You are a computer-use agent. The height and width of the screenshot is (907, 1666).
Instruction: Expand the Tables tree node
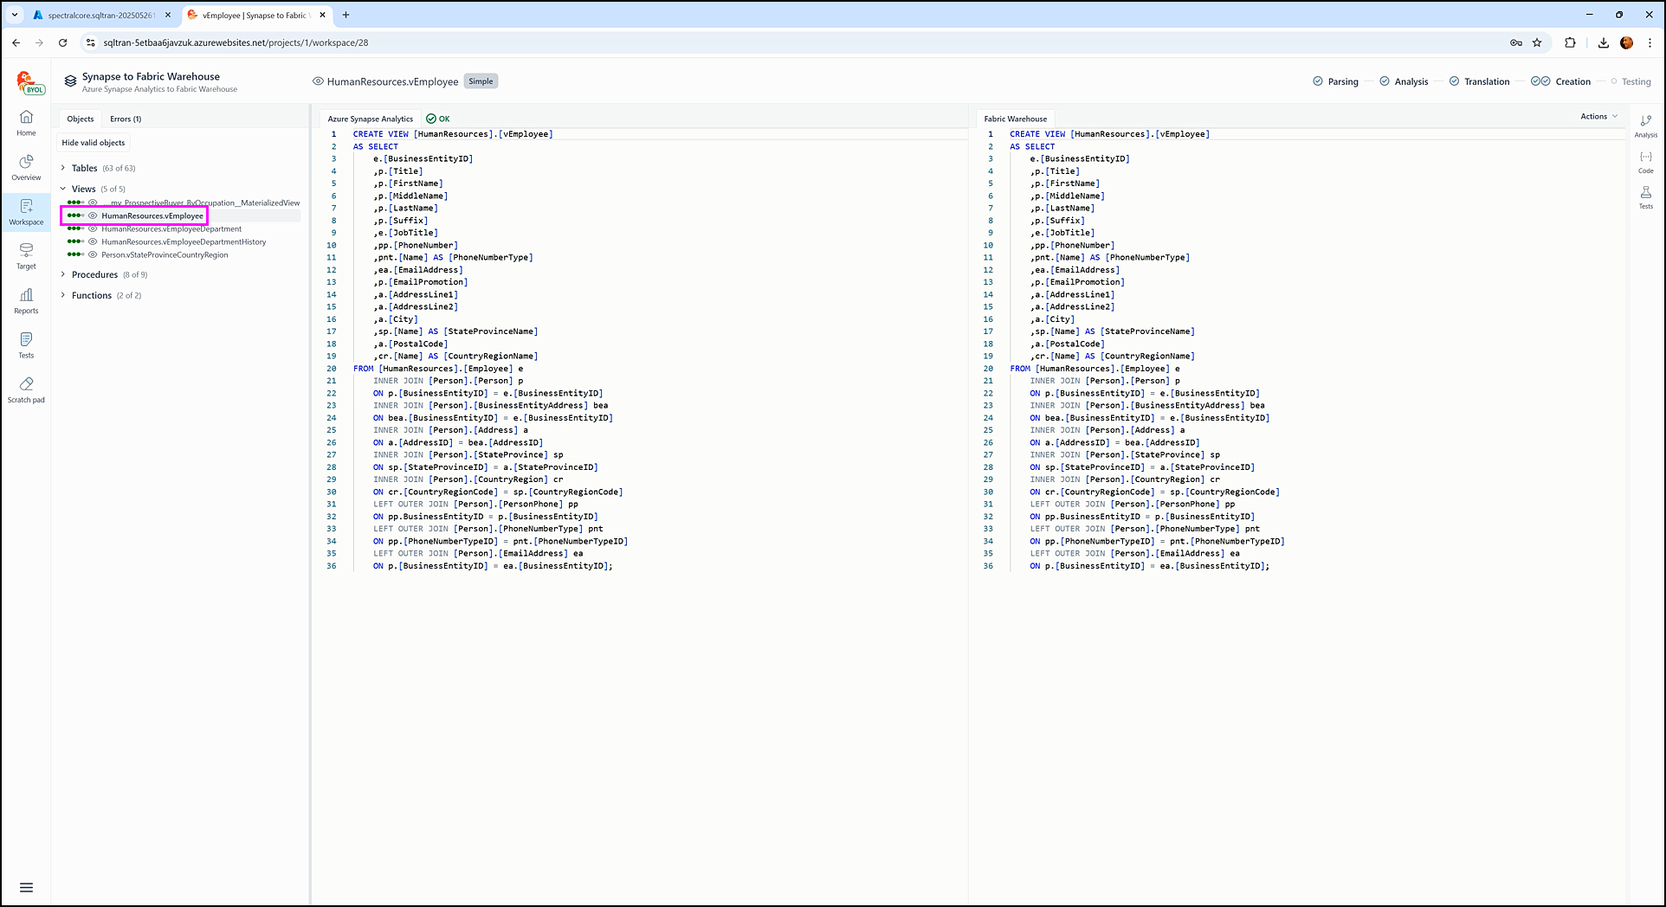63,168
